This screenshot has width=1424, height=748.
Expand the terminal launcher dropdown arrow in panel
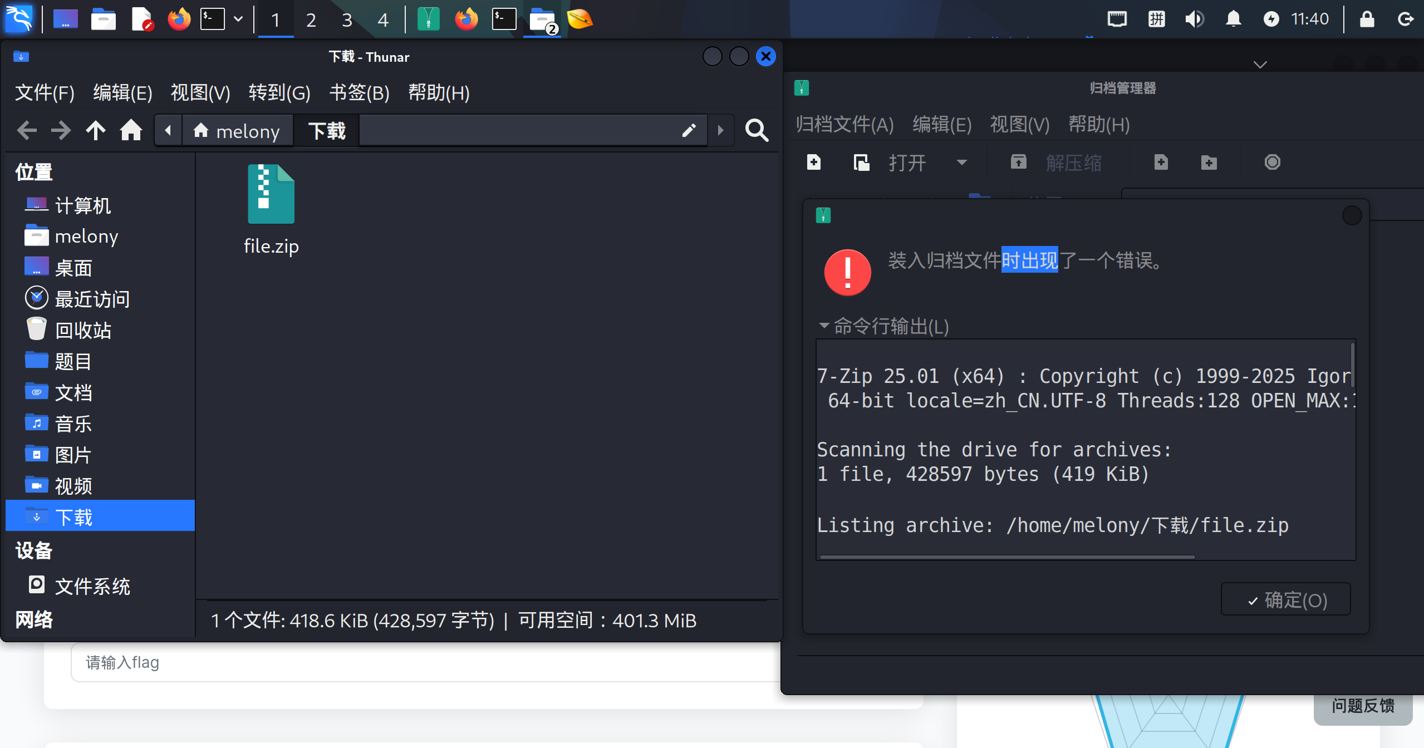tap(238, 19)
